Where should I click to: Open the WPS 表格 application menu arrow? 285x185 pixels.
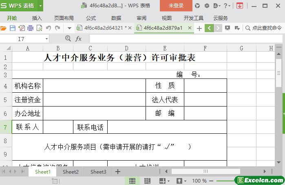coord(40,6)
